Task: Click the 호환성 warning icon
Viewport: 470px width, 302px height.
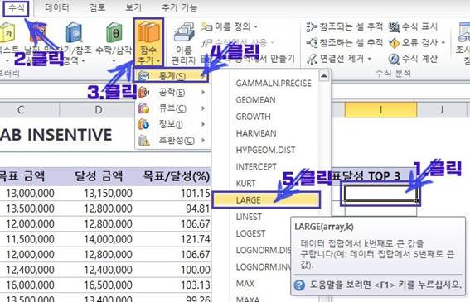Action: 144,140
